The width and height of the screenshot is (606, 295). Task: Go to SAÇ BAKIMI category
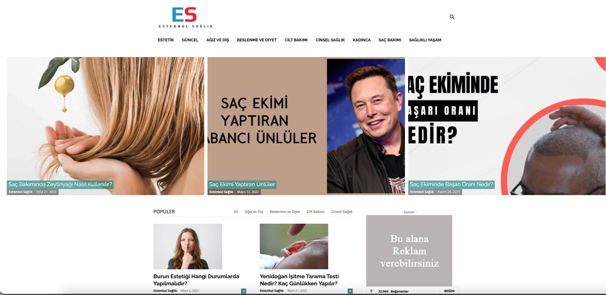click(390, 40)
